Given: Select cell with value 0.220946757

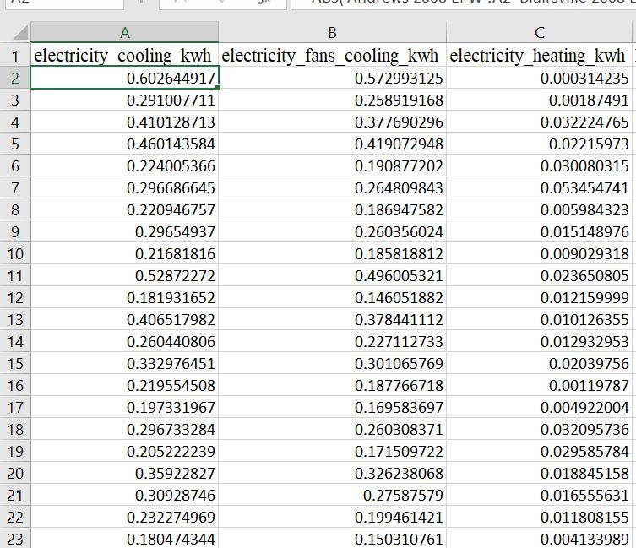Looking at the screenshot, I should pyautogui.click(x=124, y=210).
